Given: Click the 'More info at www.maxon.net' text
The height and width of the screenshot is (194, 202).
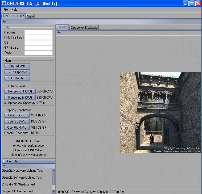Looking at the screenshot, I should pos(28,155).
